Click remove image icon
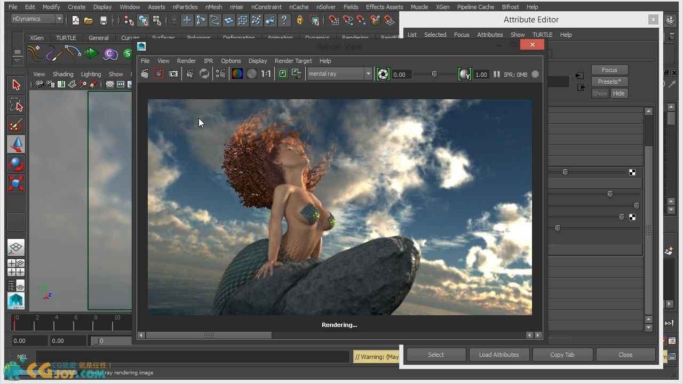Viewport: 683px width, 384px height. point(297,74)
